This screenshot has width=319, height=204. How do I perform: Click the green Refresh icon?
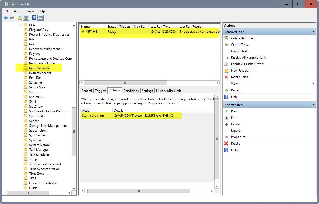pos(226,90)
